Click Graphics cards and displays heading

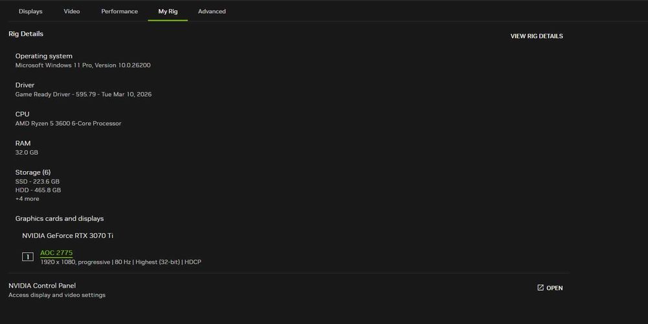[x=60, y=218]
